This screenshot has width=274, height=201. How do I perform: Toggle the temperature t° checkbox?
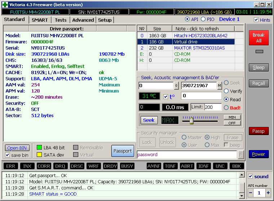pyautogui.click(x=165, y=97)
